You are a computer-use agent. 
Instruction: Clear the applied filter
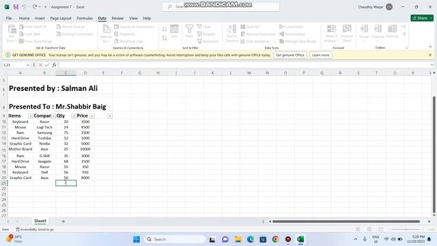point(203,27)
